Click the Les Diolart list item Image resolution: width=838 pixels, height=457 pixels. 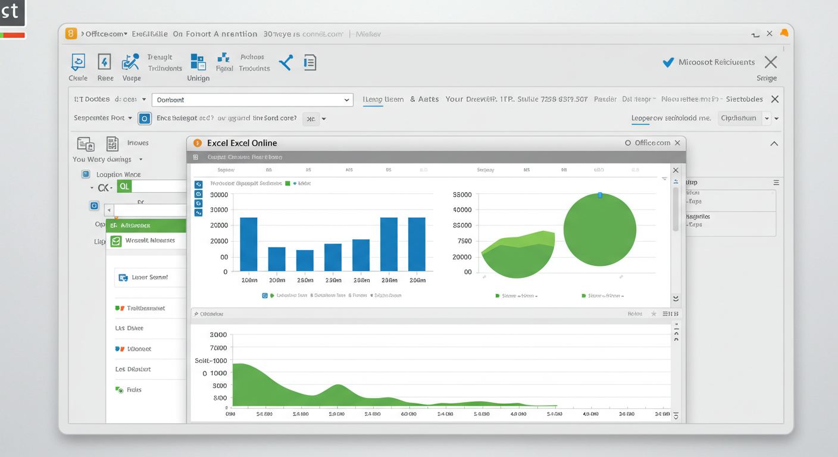[x=133, y=370]
